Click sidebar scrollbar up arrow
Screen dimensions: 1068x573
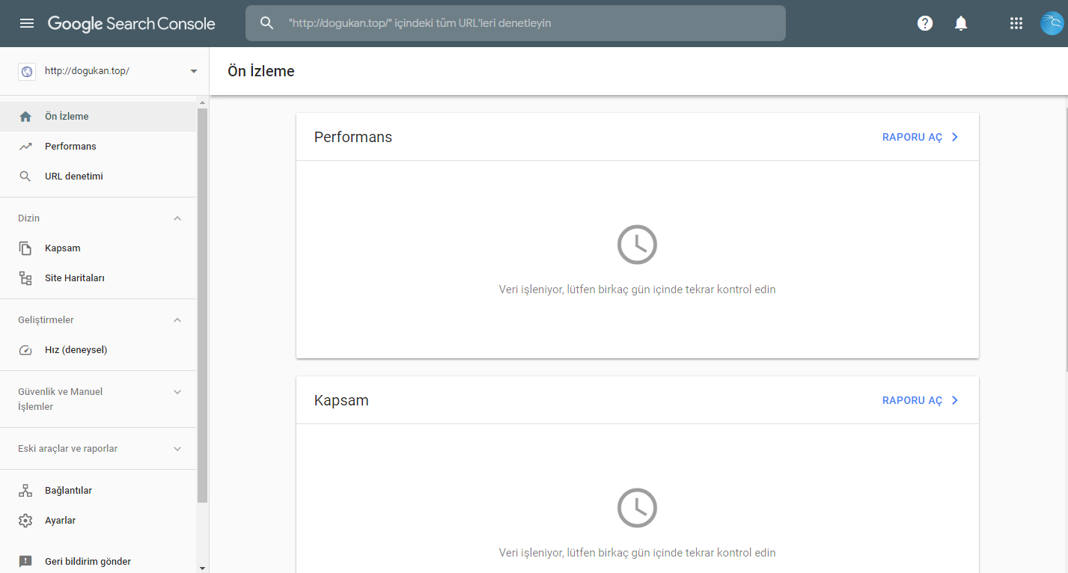[202, 101]
